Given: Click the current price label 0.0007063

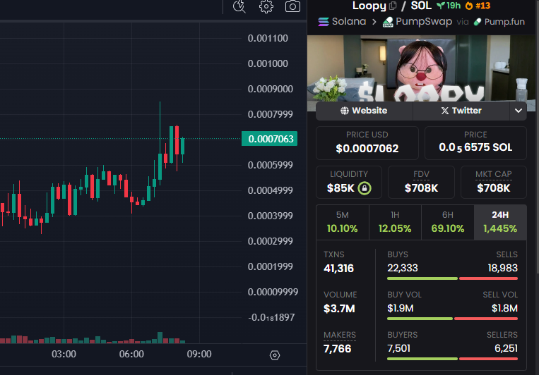Looking at the screenshot, I should point(270,139).
